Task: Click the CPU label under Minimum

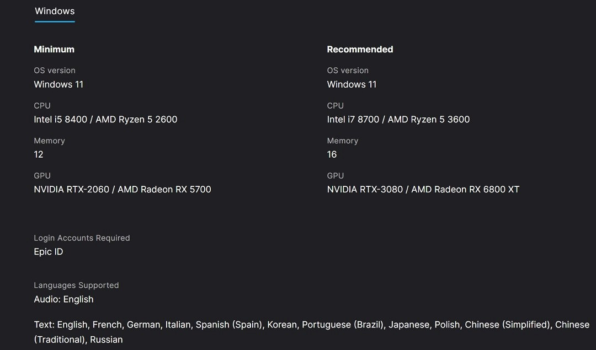Action: (x=42, y=105)
